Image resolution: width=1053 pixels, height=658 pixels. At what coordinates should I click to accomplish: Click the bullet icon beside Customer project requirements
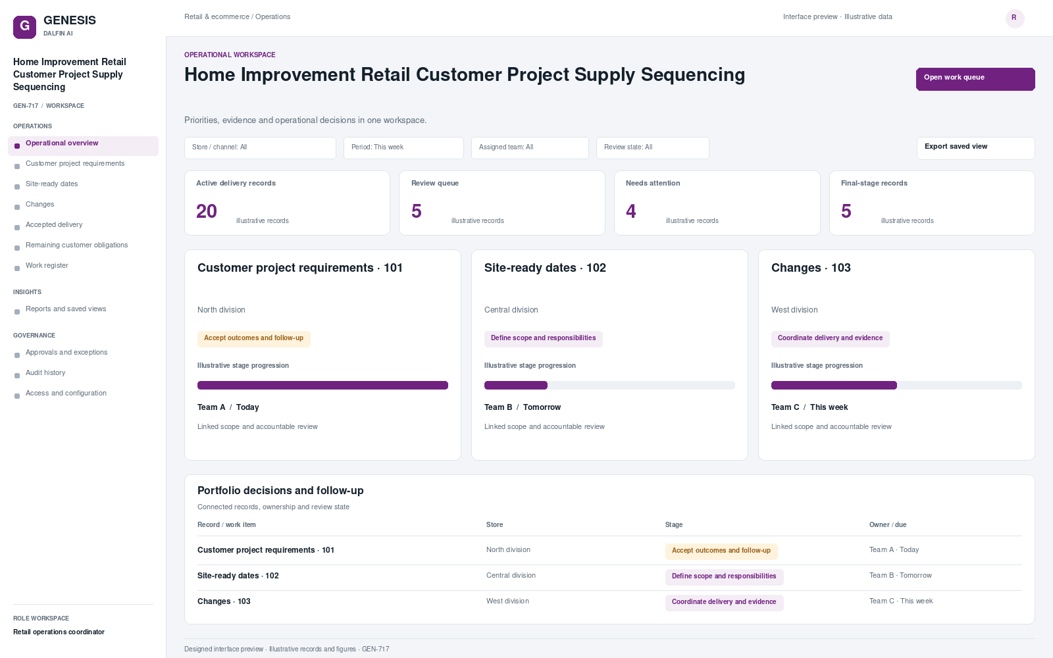[17, 166]
